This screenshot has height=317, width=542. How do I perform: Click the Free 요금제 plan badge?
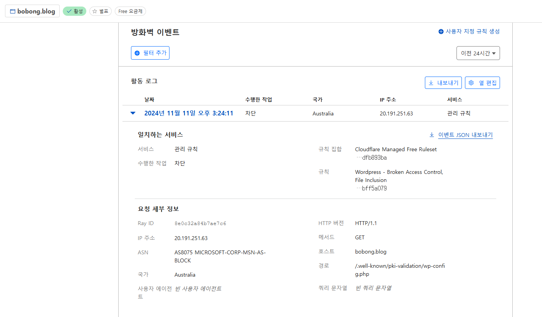tap(130, 11)
